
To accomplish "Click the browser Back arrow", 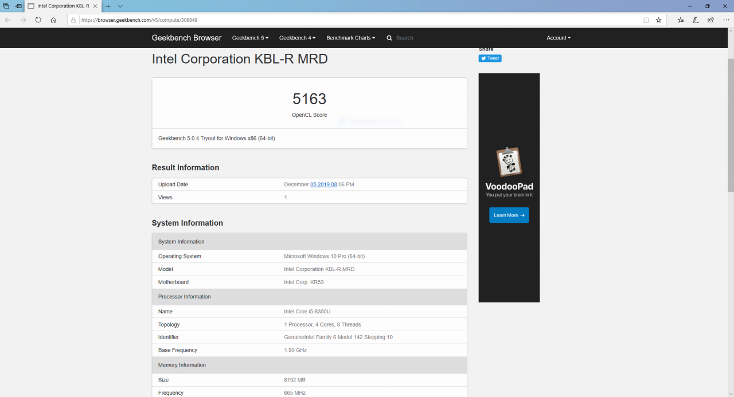I will [8, 19].
